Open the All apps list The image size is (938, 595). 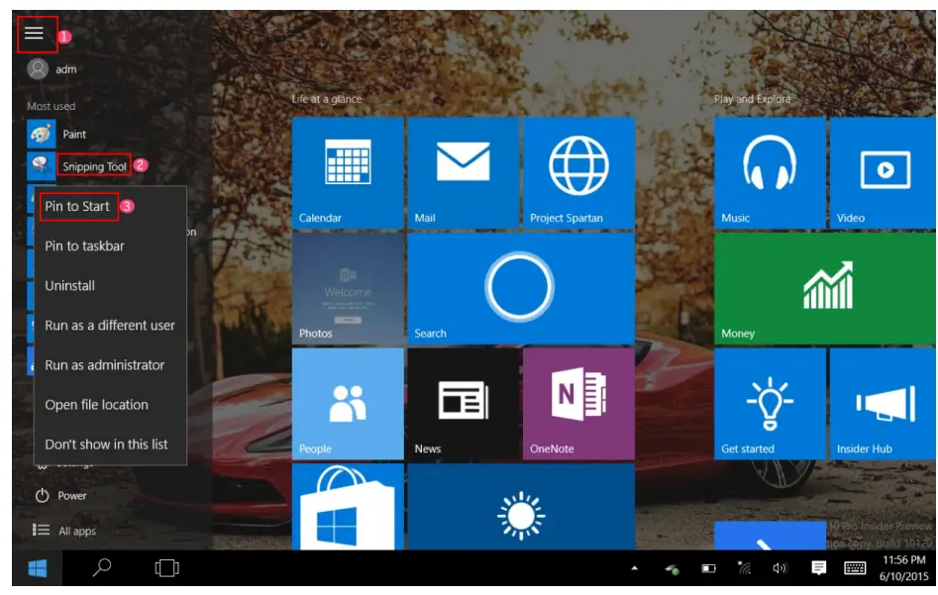(64, 531)
